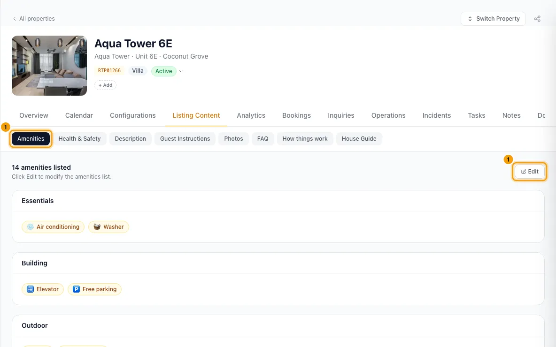Open the Analytics tab
556x347 pixels.
click(251, 115)
